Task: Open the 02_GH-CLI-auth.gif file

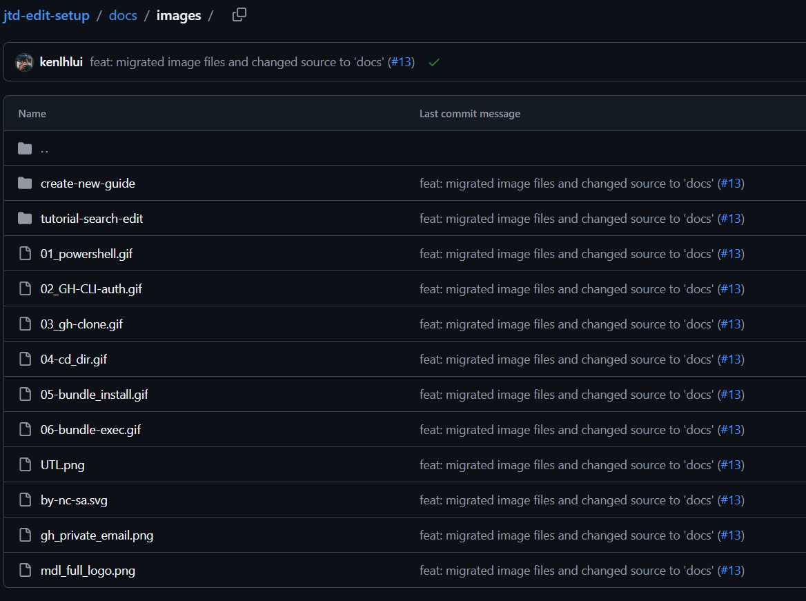Action: (91, 289)
